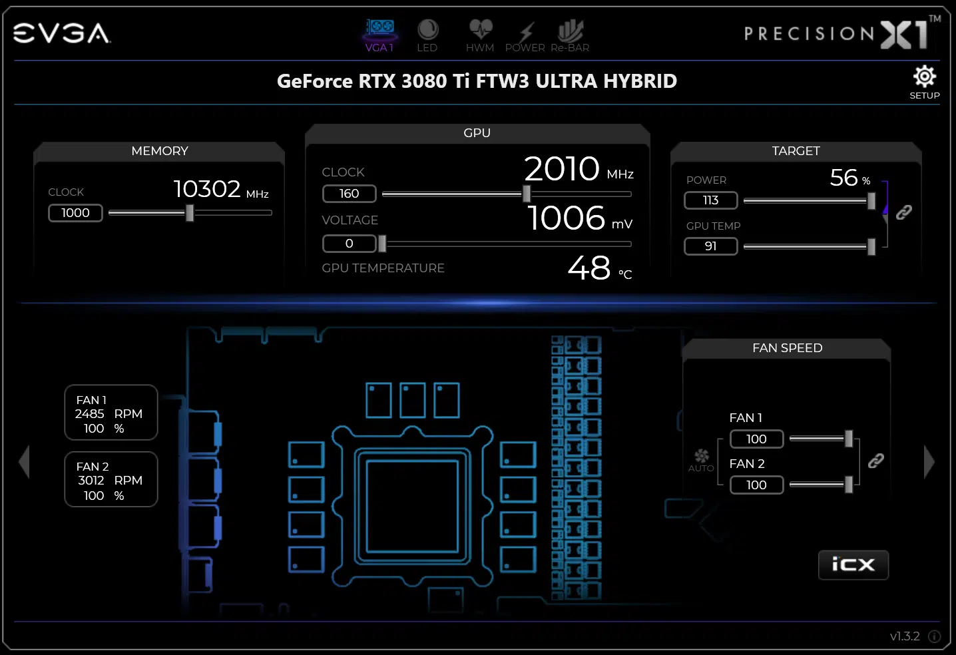Click the 48 °C GPU temperature reading
The height and width of the screenshot is (655, 956).
(600, 268)
